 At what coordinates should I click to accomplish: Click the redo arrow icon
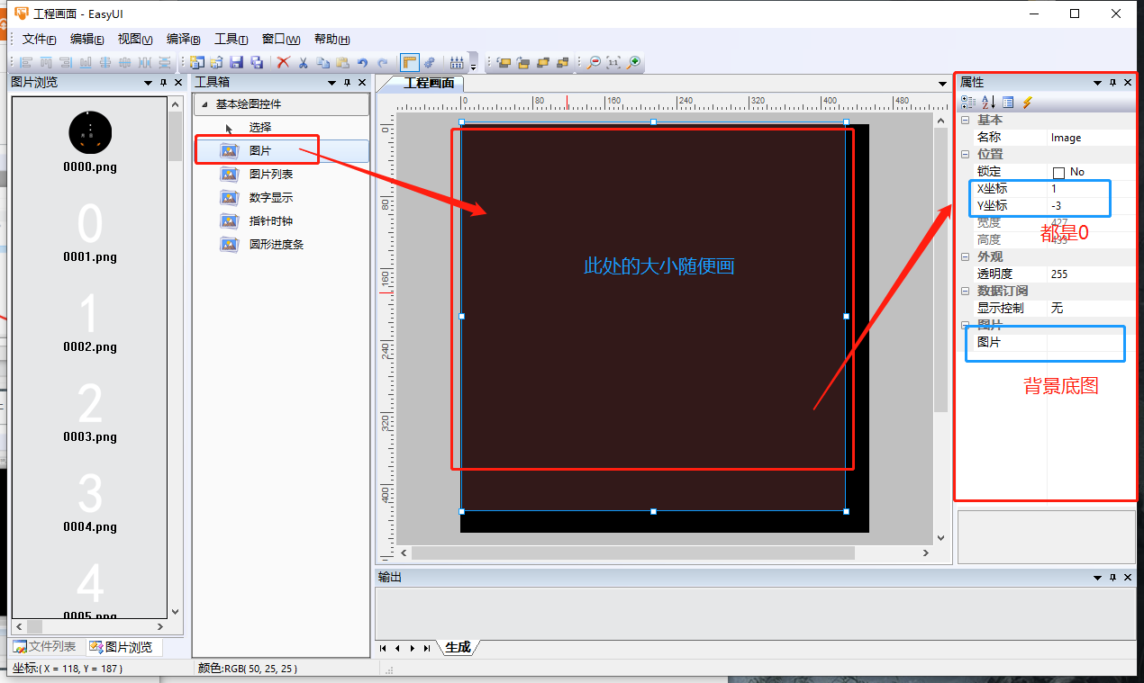tap(382, 63)
